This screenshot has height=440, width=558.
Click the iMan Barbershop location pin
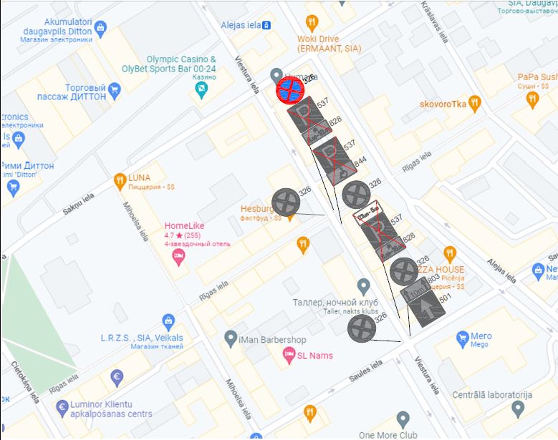tap(231, 338)
